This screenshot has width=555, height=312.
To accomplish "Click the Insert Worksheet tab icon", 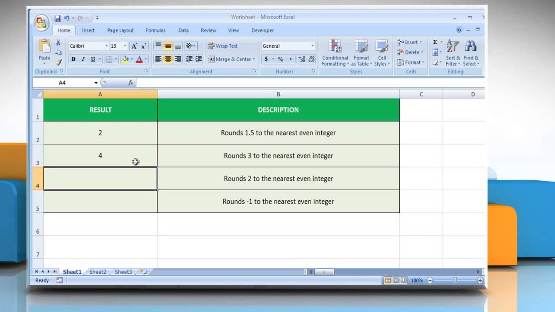I will pos(144,272).
